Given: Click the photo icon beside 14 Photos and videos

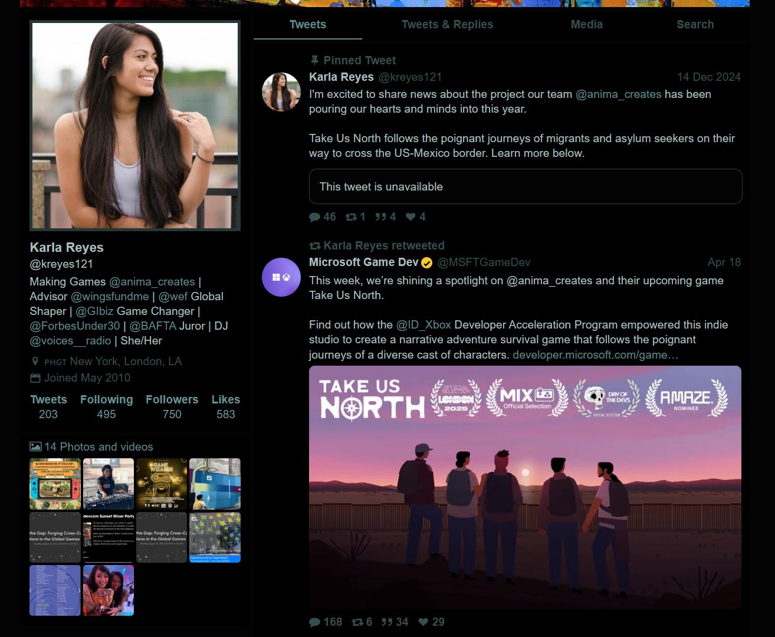Looking at the screenshot, I should (35, 447).
